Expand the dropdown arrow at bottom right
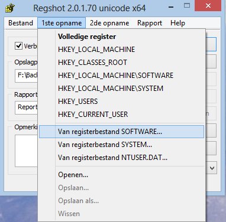 pos(212,168)
